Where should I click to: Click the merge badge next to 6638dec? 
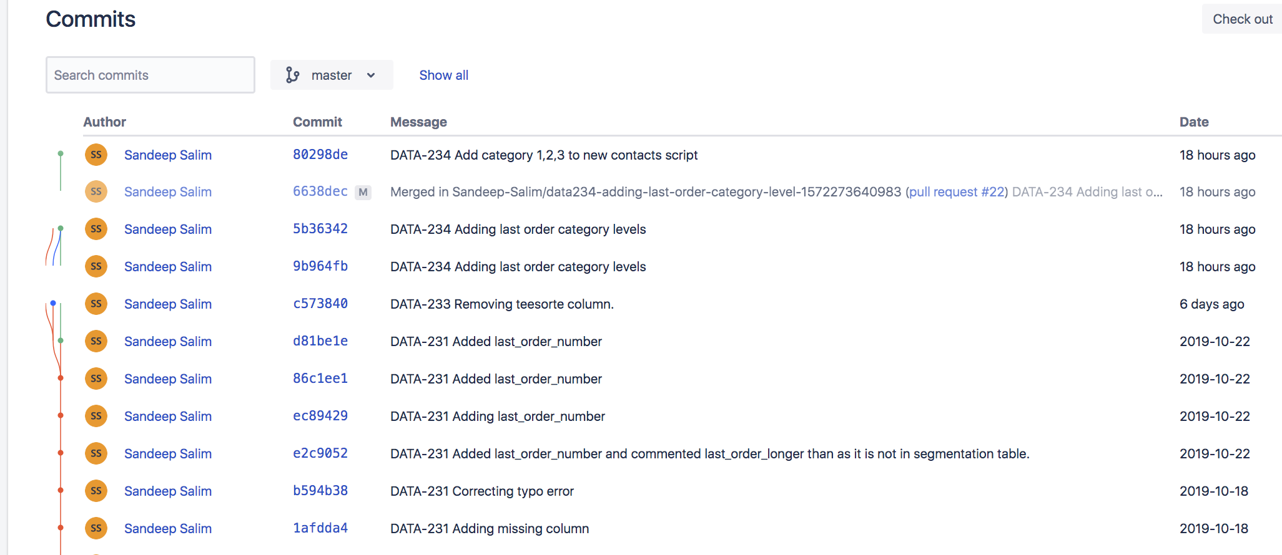click(x=363, y=192)
